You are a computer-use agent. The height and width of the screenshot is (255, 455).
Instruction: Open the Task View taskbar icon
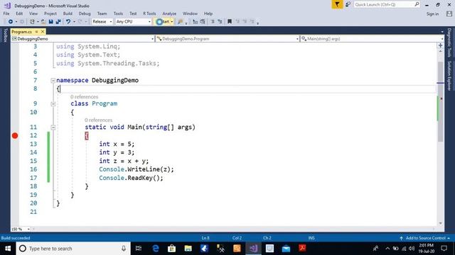pyautogui.click(x=139, y=249)
